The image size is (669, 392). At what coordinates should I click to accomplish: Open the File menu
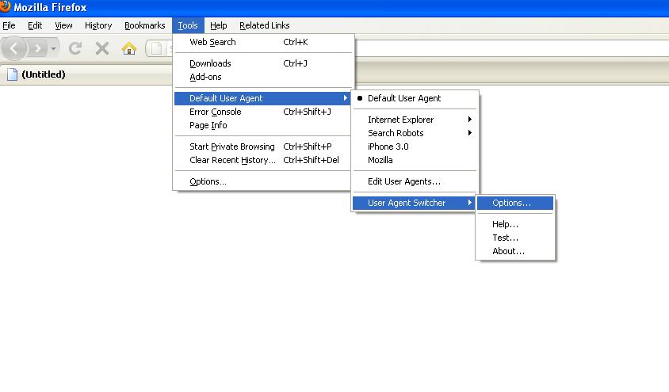click(x=9, y=25)
